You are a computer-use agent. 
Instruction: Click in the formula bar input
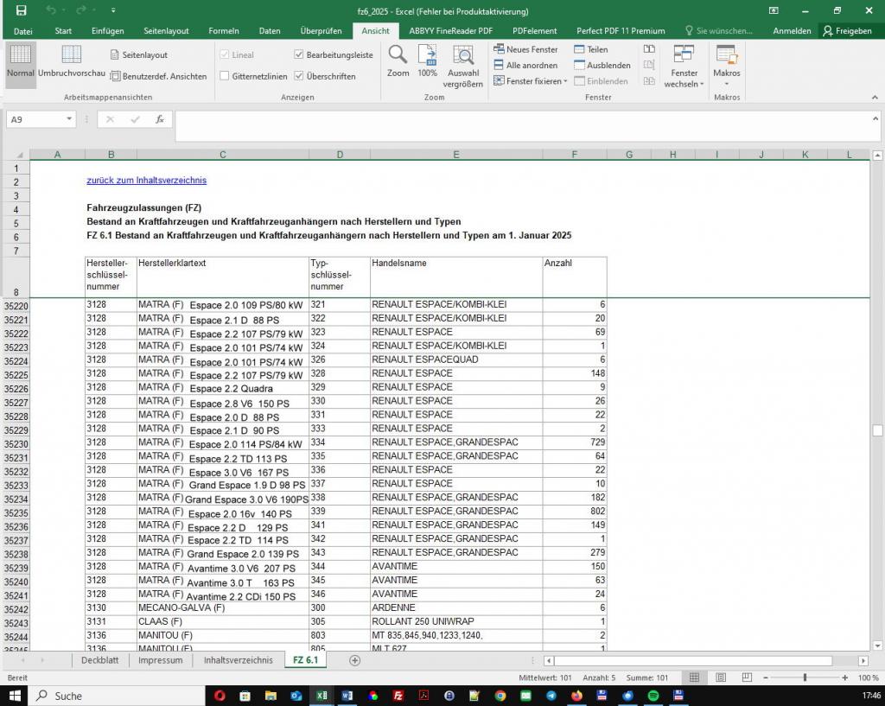point(524,125)
